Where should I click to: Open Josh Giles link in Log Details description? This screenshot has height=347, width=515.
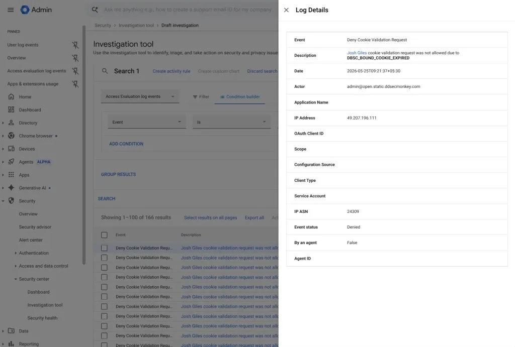[x=357, y=53]
